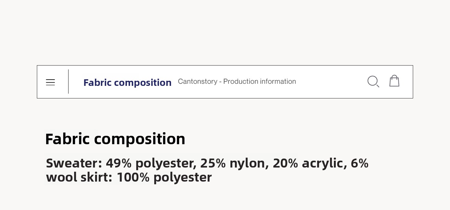This screenshot has height=210, width=450.
Task: Click "polyester" after the 100% value
Action: coord(182,178)
